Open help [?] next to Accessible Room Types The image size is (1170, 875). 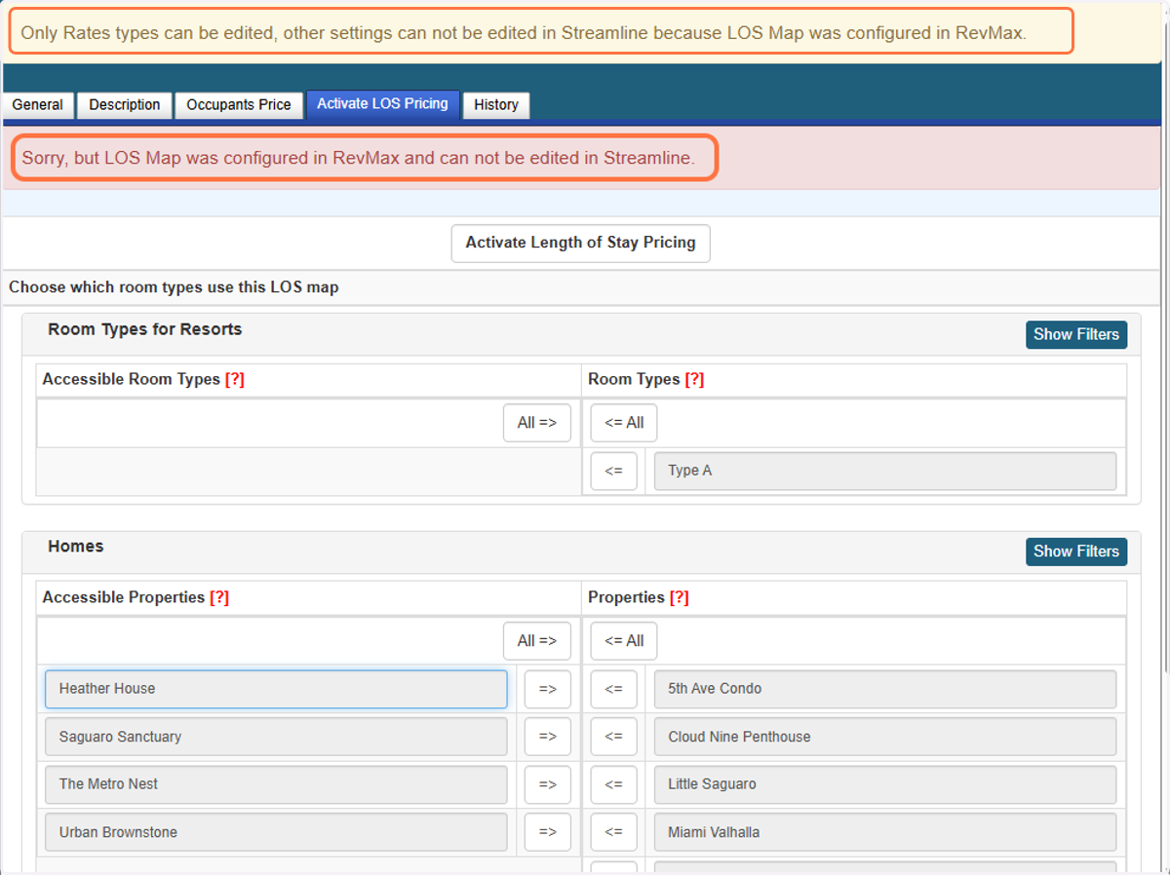[235, 380]
